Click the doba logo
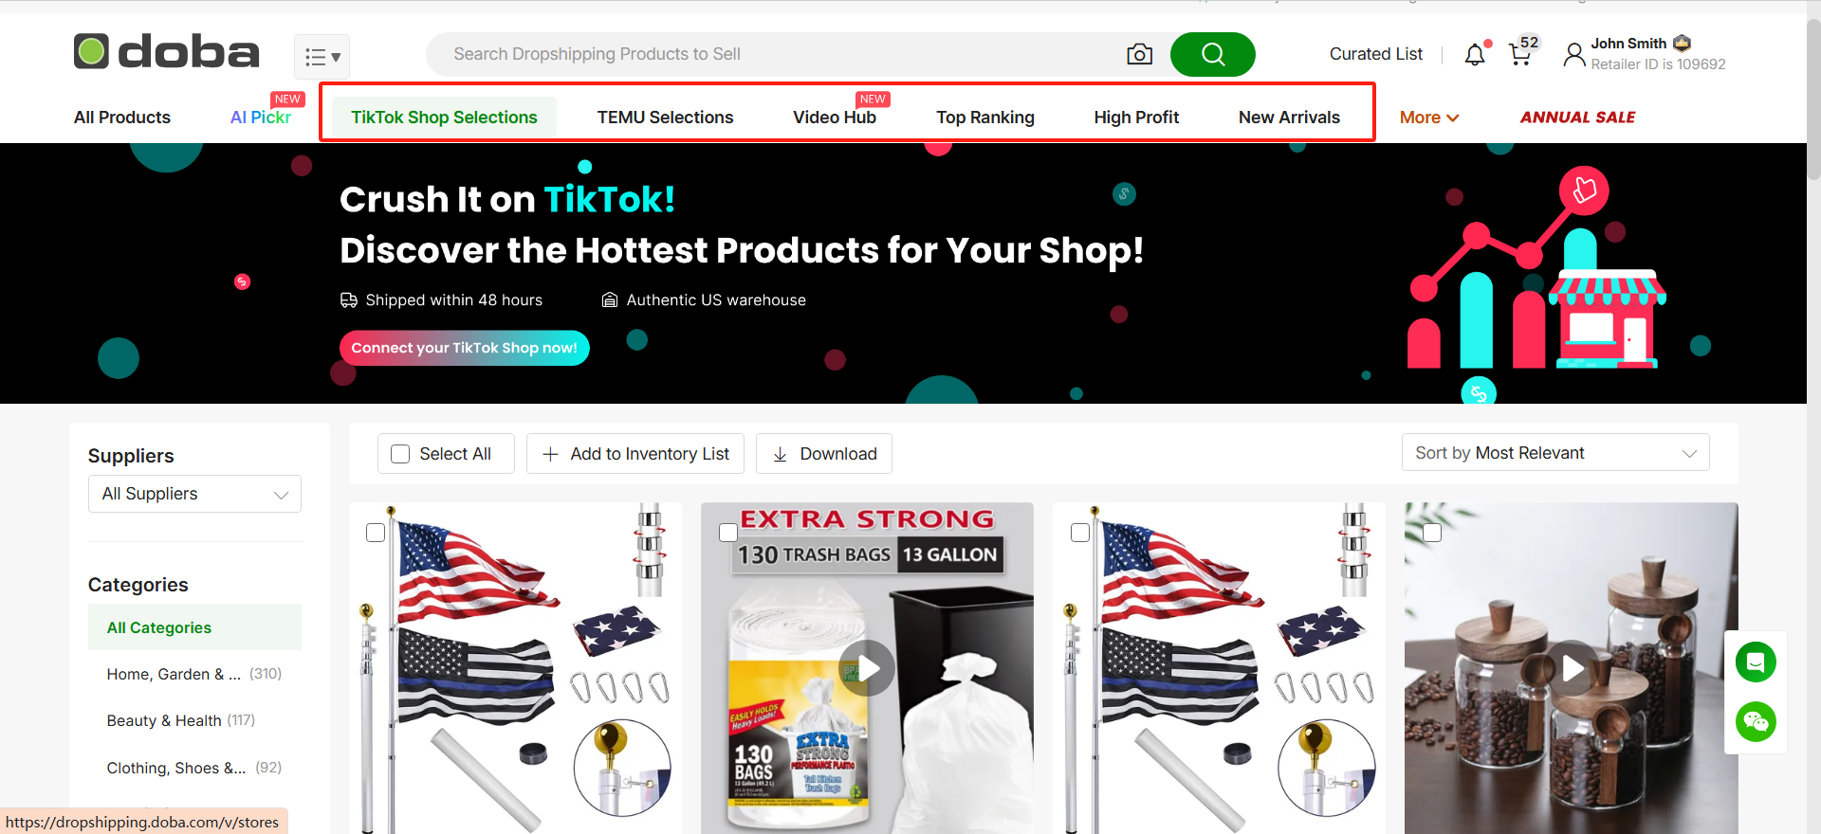The width and height of the screenshot is (1821, 834). [167, 52]
